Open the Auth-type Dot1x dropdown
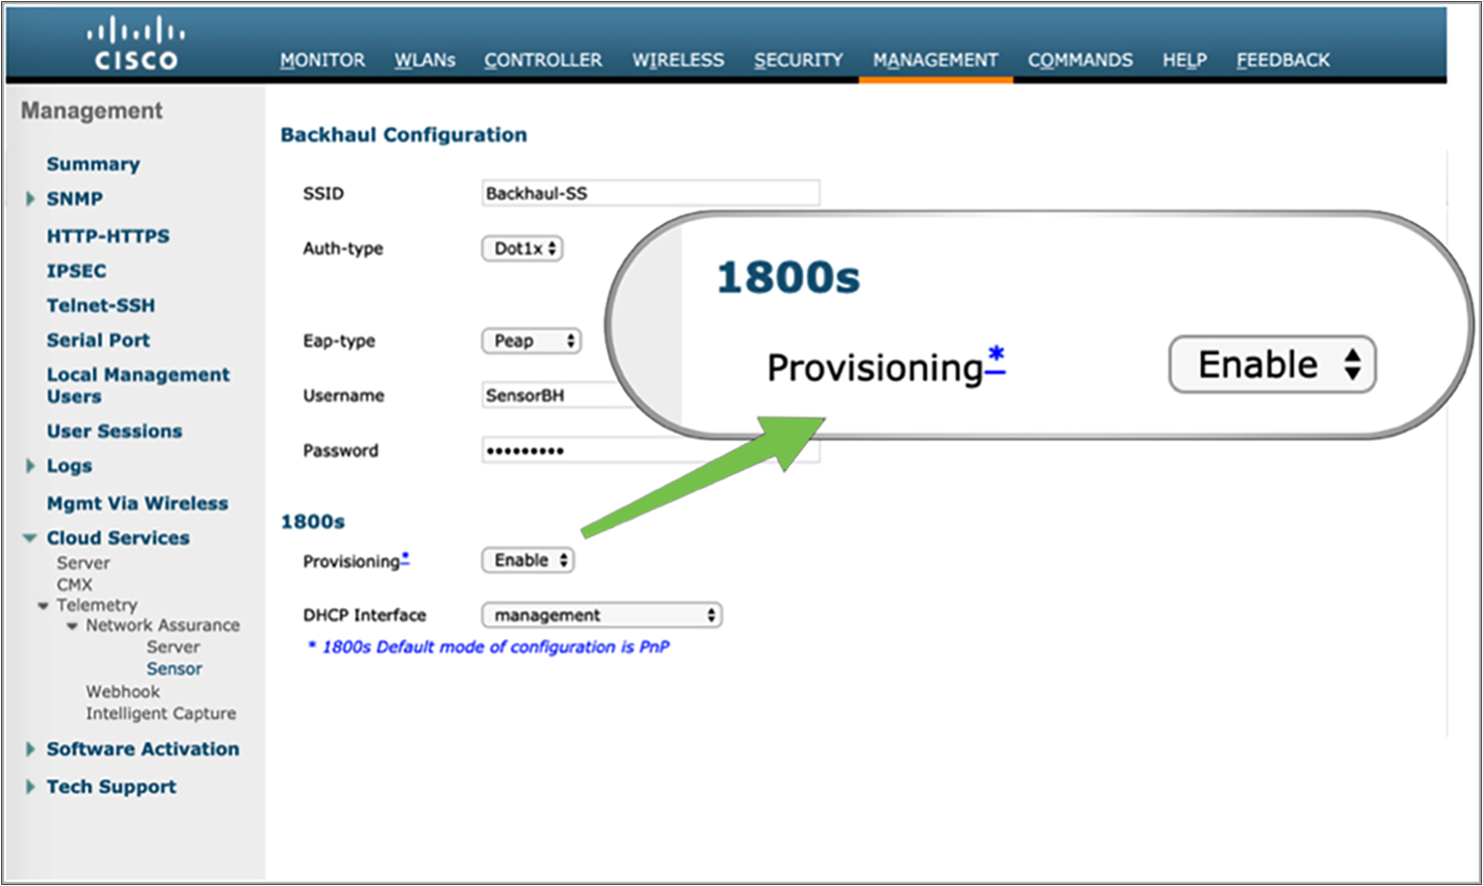This screenshot has height=886, width=1483. [522, 248]
